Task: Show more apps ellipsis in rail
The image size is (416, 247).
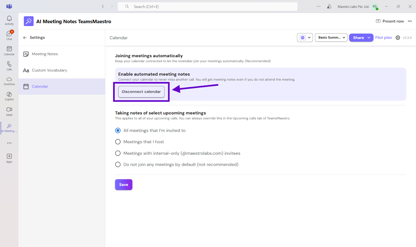Action: pos(9,143)
